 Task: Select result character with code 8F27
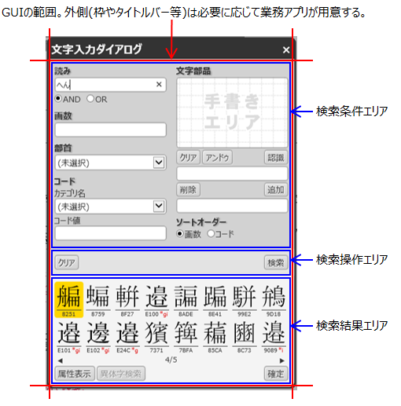(127, 300)
